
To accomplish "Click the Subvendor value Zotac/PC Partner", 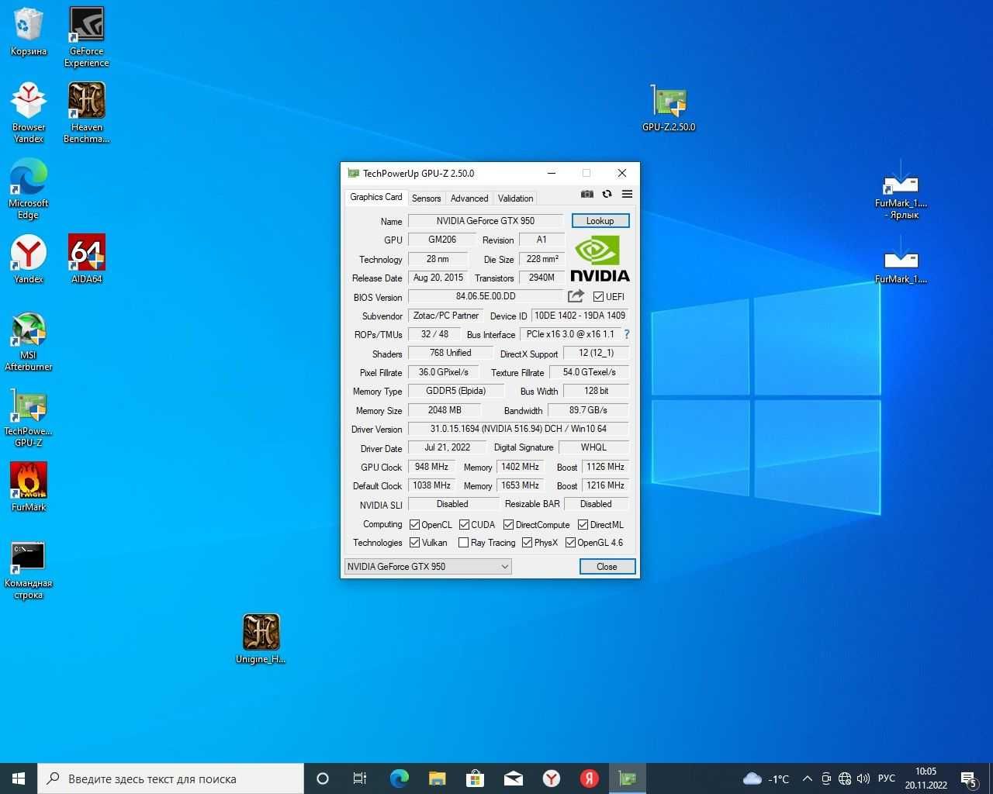I will click(446, 316).
